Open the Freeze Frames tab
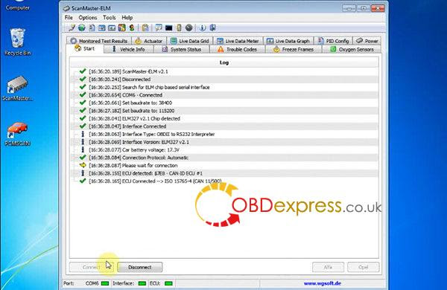Screen dimensions: 447x290 tap(294, 49)
